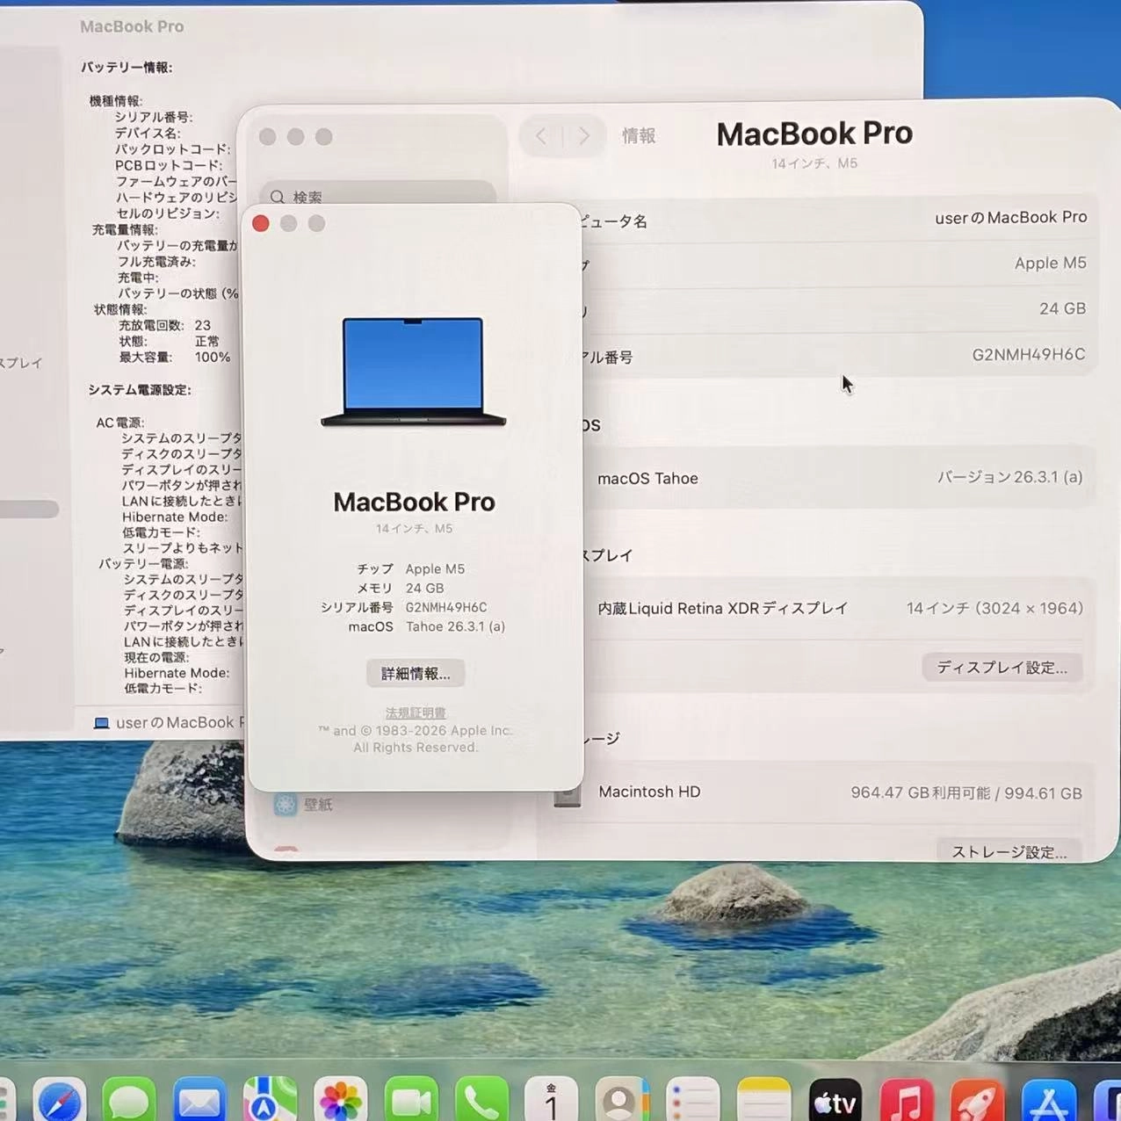
Task: Click the magnifier icon in the 検索 field
Action: click(x=278, y=198)
